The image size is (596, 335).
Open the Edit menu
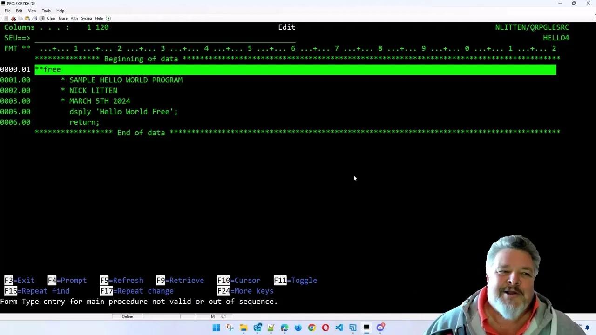(x=19, y=11)
